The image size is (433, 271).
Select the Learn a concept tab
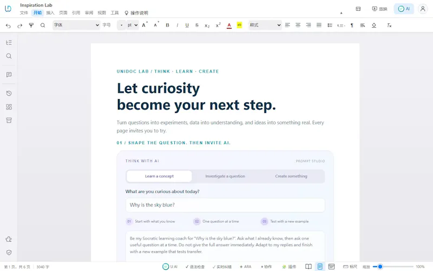[x=159, y=176]
